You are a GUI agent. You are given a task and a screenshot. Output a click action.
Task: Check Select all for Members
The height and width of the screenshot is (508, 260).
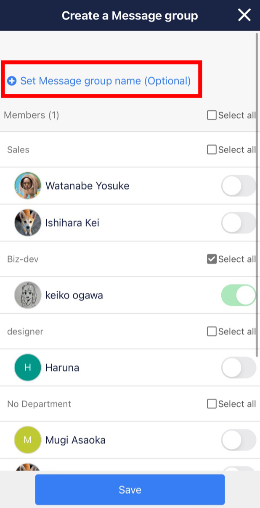212,115
